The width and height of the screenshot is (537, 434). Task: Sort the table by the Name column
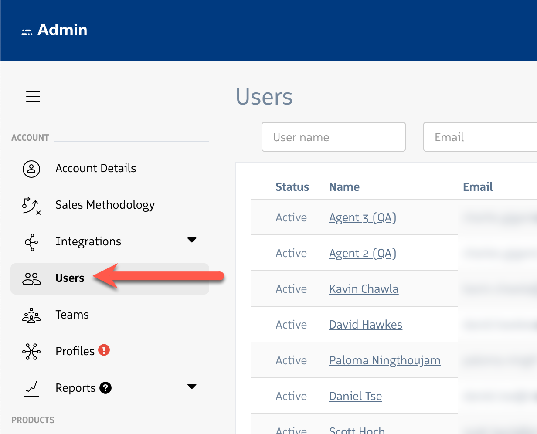point(344,186)
